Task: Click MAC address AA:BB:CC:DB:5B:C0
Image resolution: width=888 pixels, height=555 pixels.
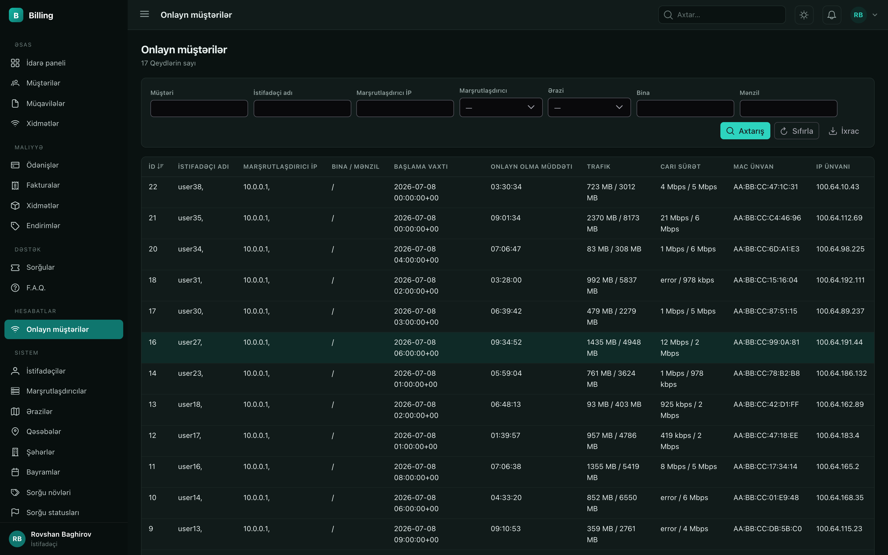Action: pyautogui.click(x=767, y=529)
